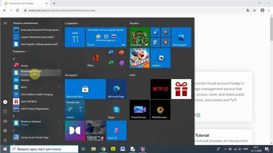Open a new Chrome tab
The image size is (273, 153).
pyautogui.click(x=54, y=3)
